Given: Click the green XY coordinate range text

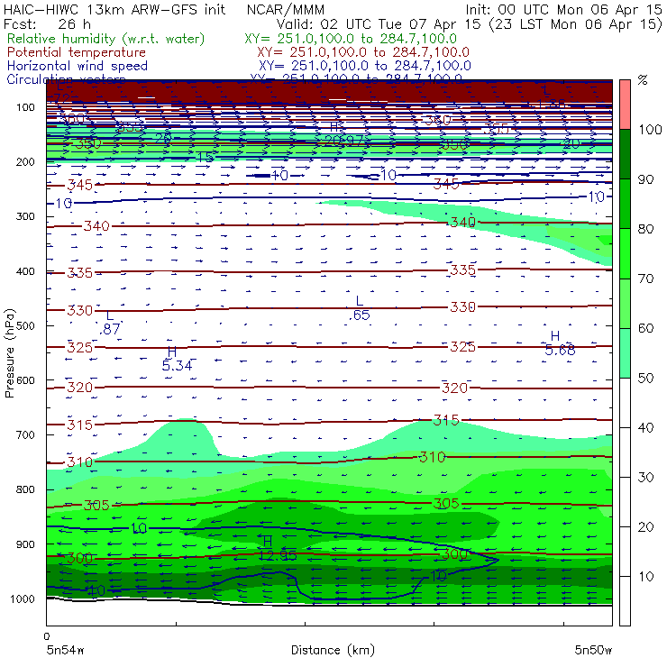Looking at the screenshot, I should [x=351, y=39].
